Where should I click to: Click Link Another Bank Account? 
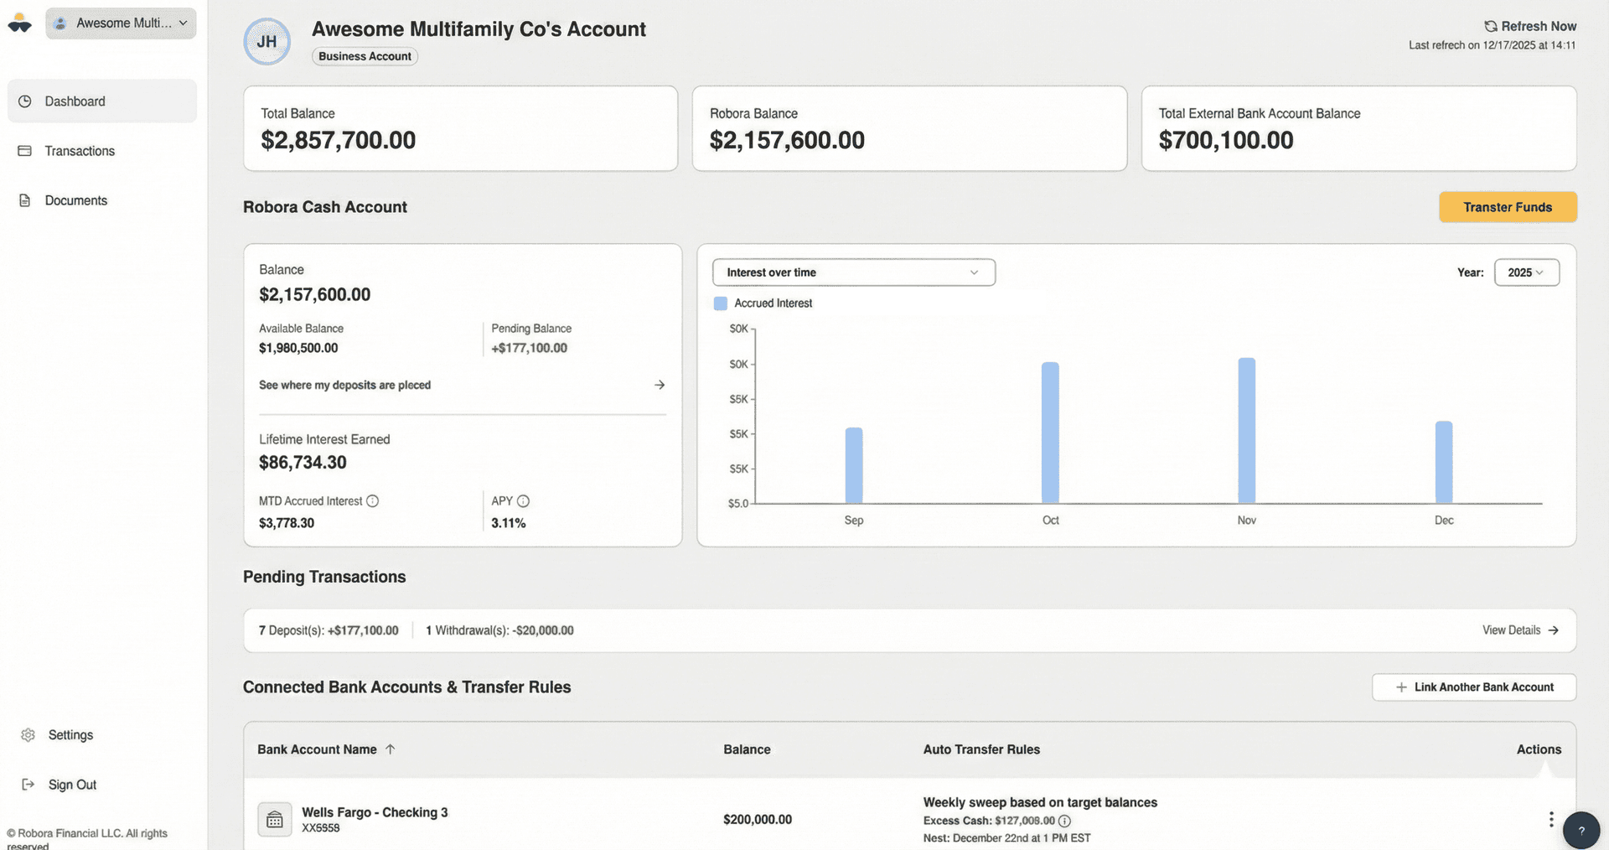pos(1473,687)
